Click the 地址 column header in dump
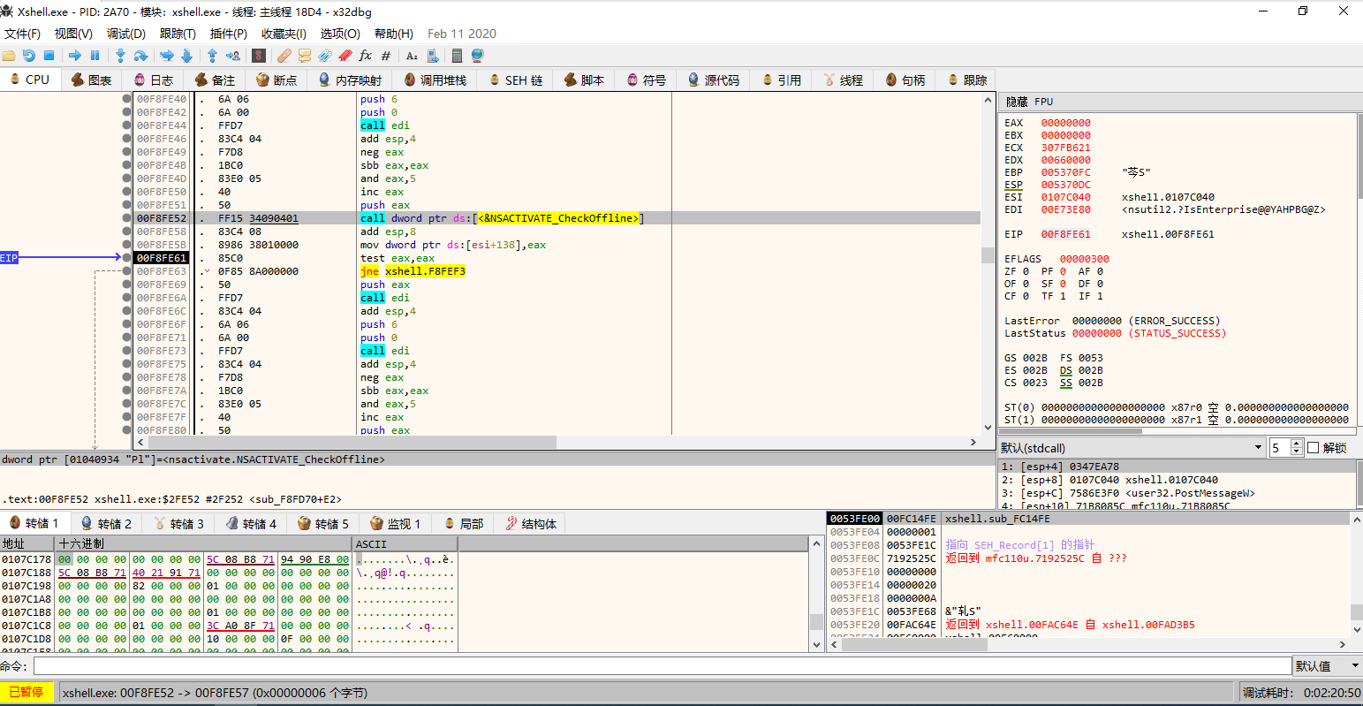Image resolution: width=1363 pixels, height=706 pixels. point(27,543)
